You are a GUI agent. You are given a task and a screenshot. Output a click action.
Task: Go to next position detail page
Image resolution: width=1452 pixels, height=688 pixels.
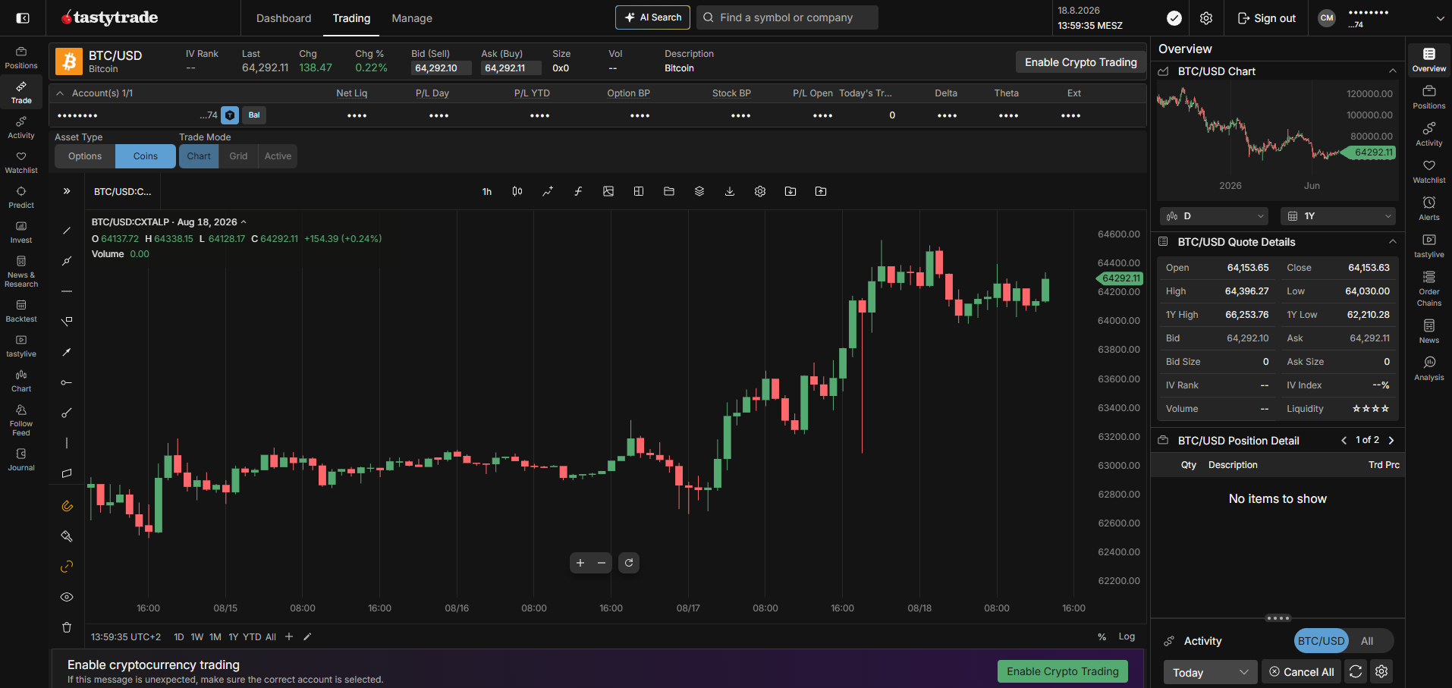click(1391, 440)
